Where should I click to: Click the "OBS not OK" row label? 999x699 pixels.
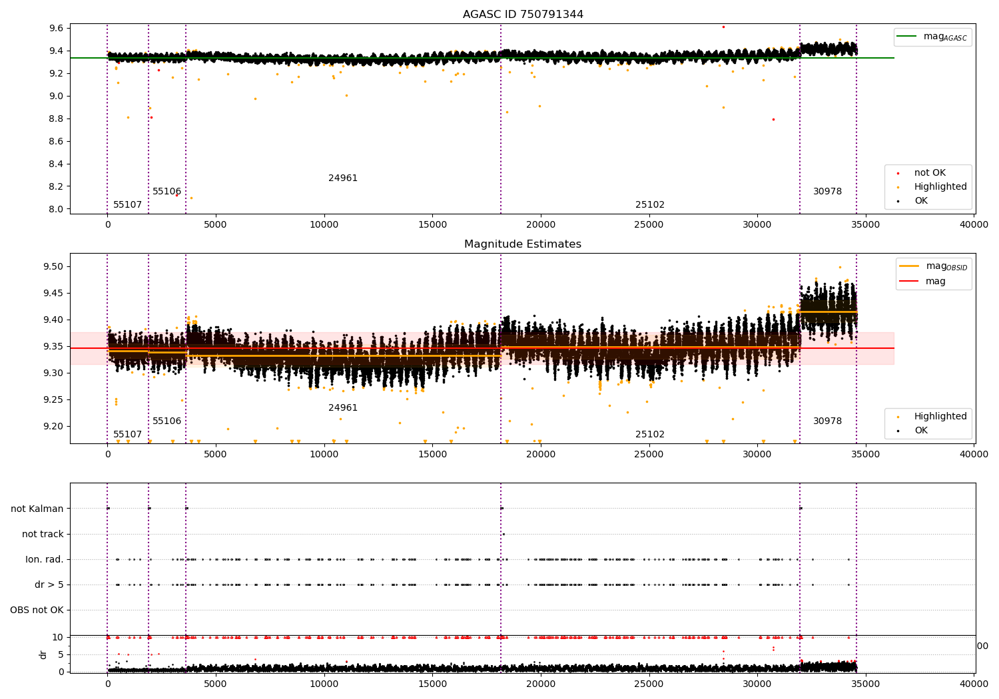[x=37, y=610]
